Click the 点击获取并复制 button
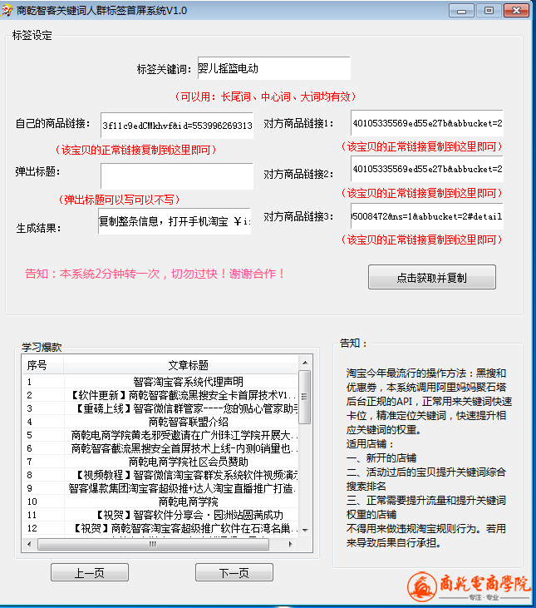Image resolution: width=536 pixels, height=608 pixels. point(432,277)
